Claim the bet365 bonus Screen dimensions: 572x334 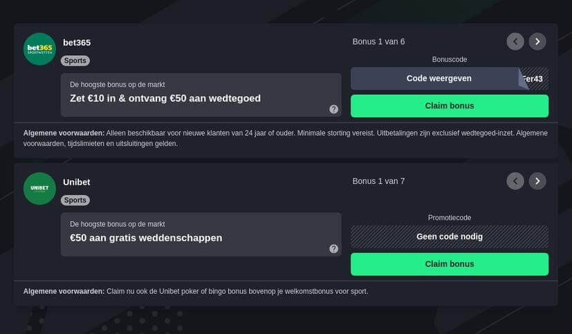[x=450, y=106]
